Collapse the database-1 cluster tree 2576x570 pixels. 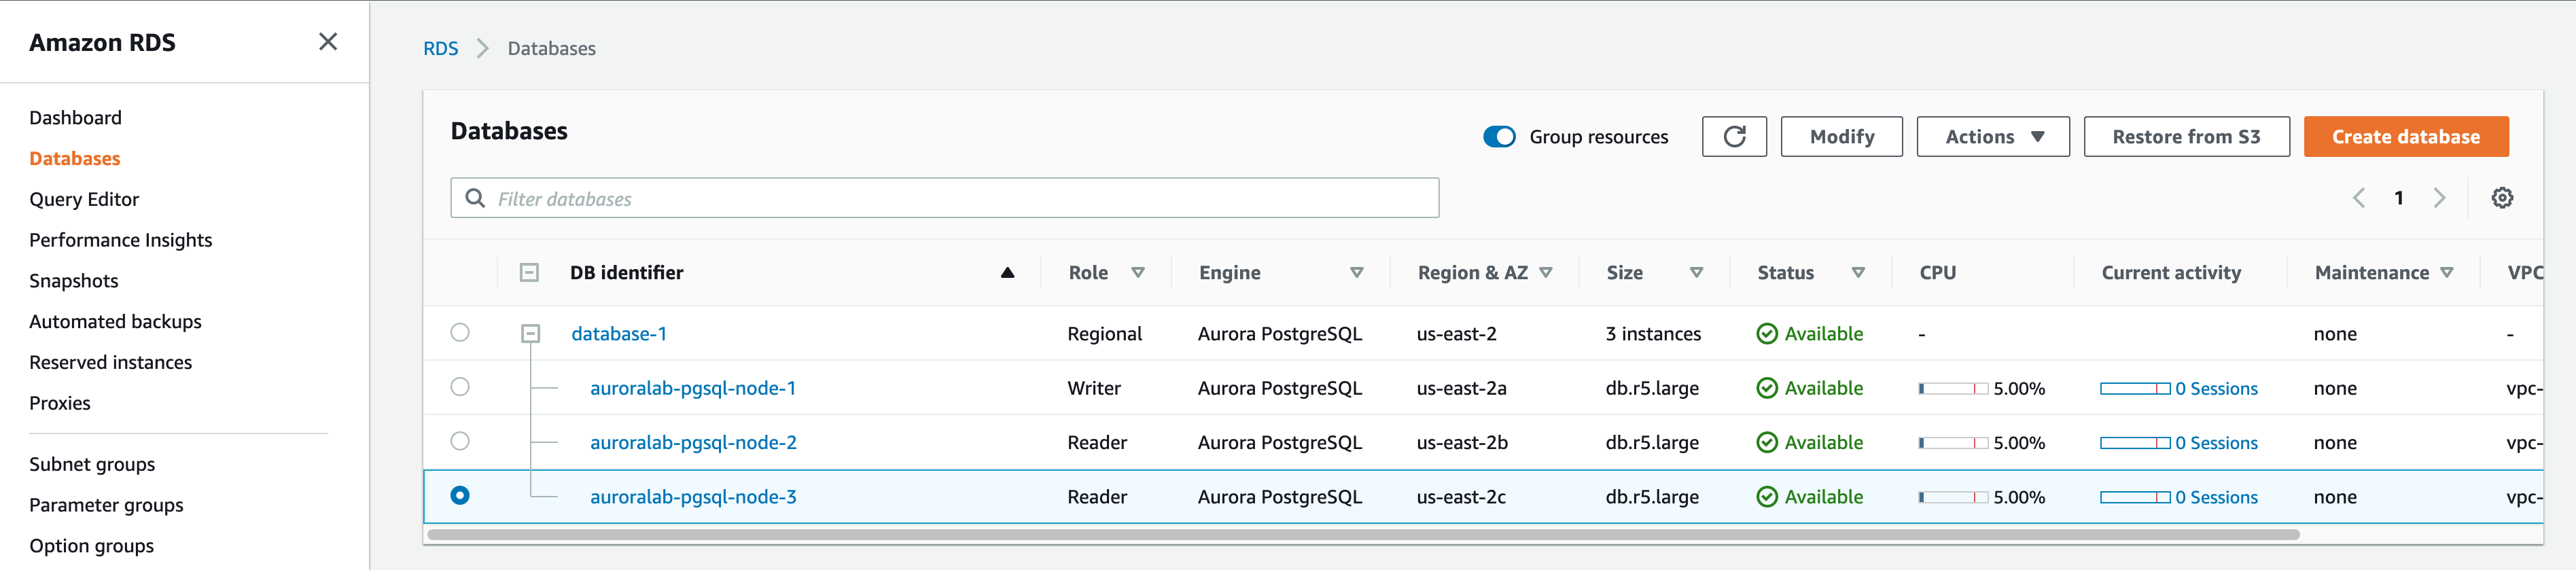pyautogui.click(x=531, y=334)
